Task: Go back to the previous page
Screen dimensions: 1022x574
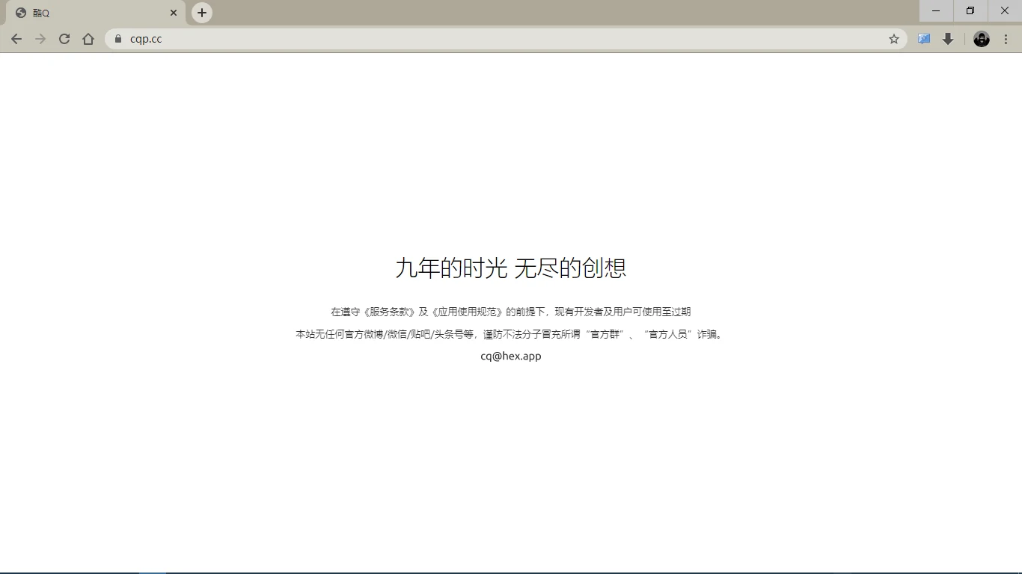Action: pos(16,39)
